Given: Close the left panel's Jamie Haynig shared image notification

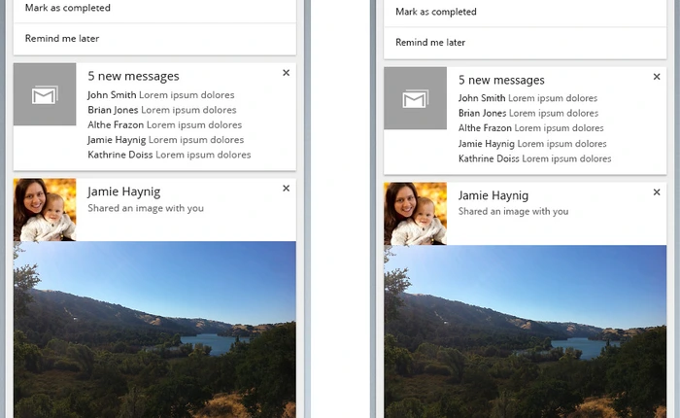Looking at the screenshot, I should pos(286,189).
